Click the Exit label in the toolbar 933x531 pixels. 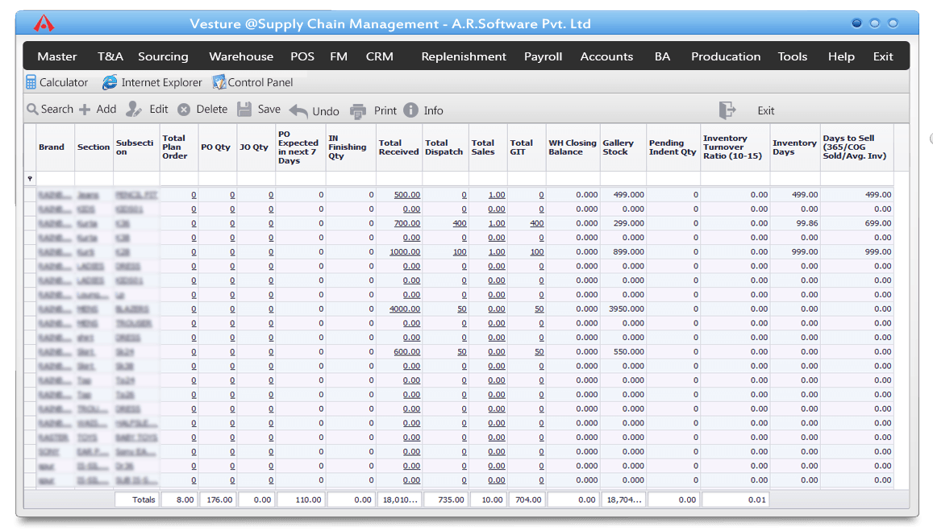pos(766,110)
